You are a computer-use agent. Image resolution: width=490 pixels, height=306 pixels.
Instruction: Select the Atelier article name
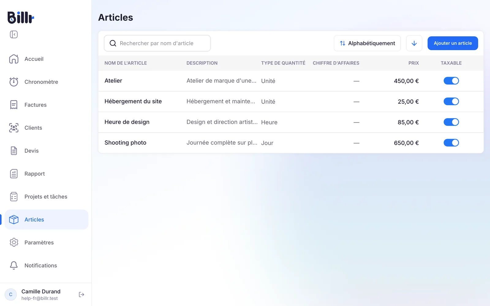(113, 81)
